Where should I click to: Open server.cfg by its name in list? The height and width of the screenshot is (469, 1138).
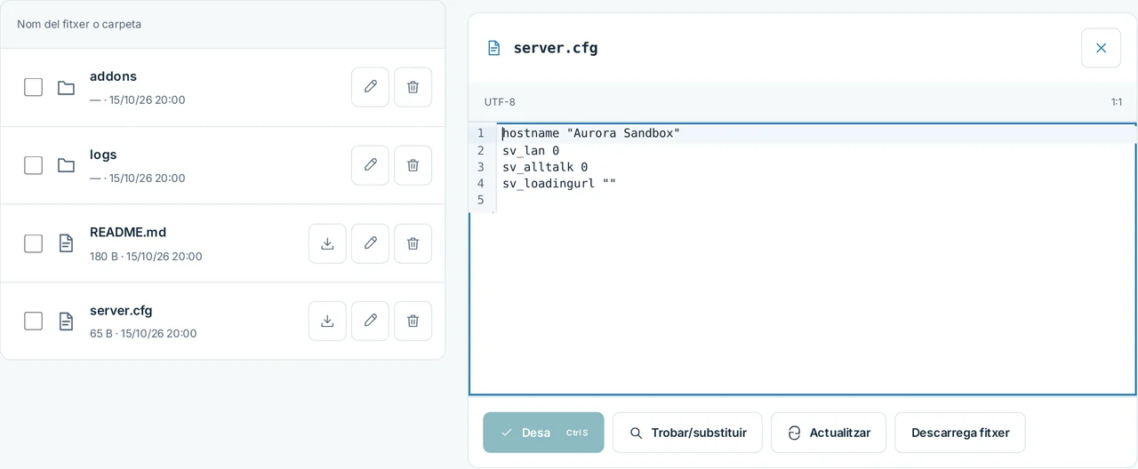(121, 311)
